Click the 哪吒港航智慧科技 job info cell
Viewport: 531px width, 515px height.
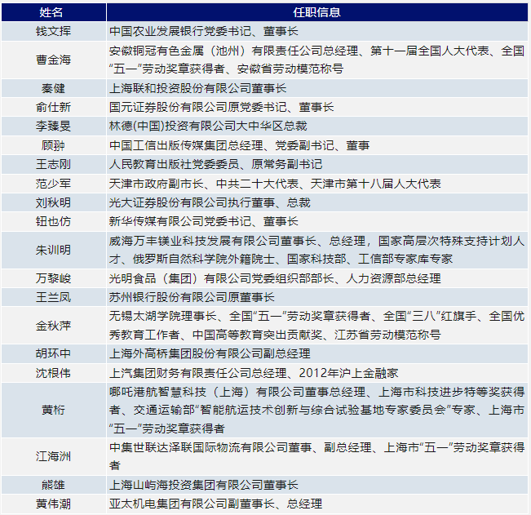317,411
